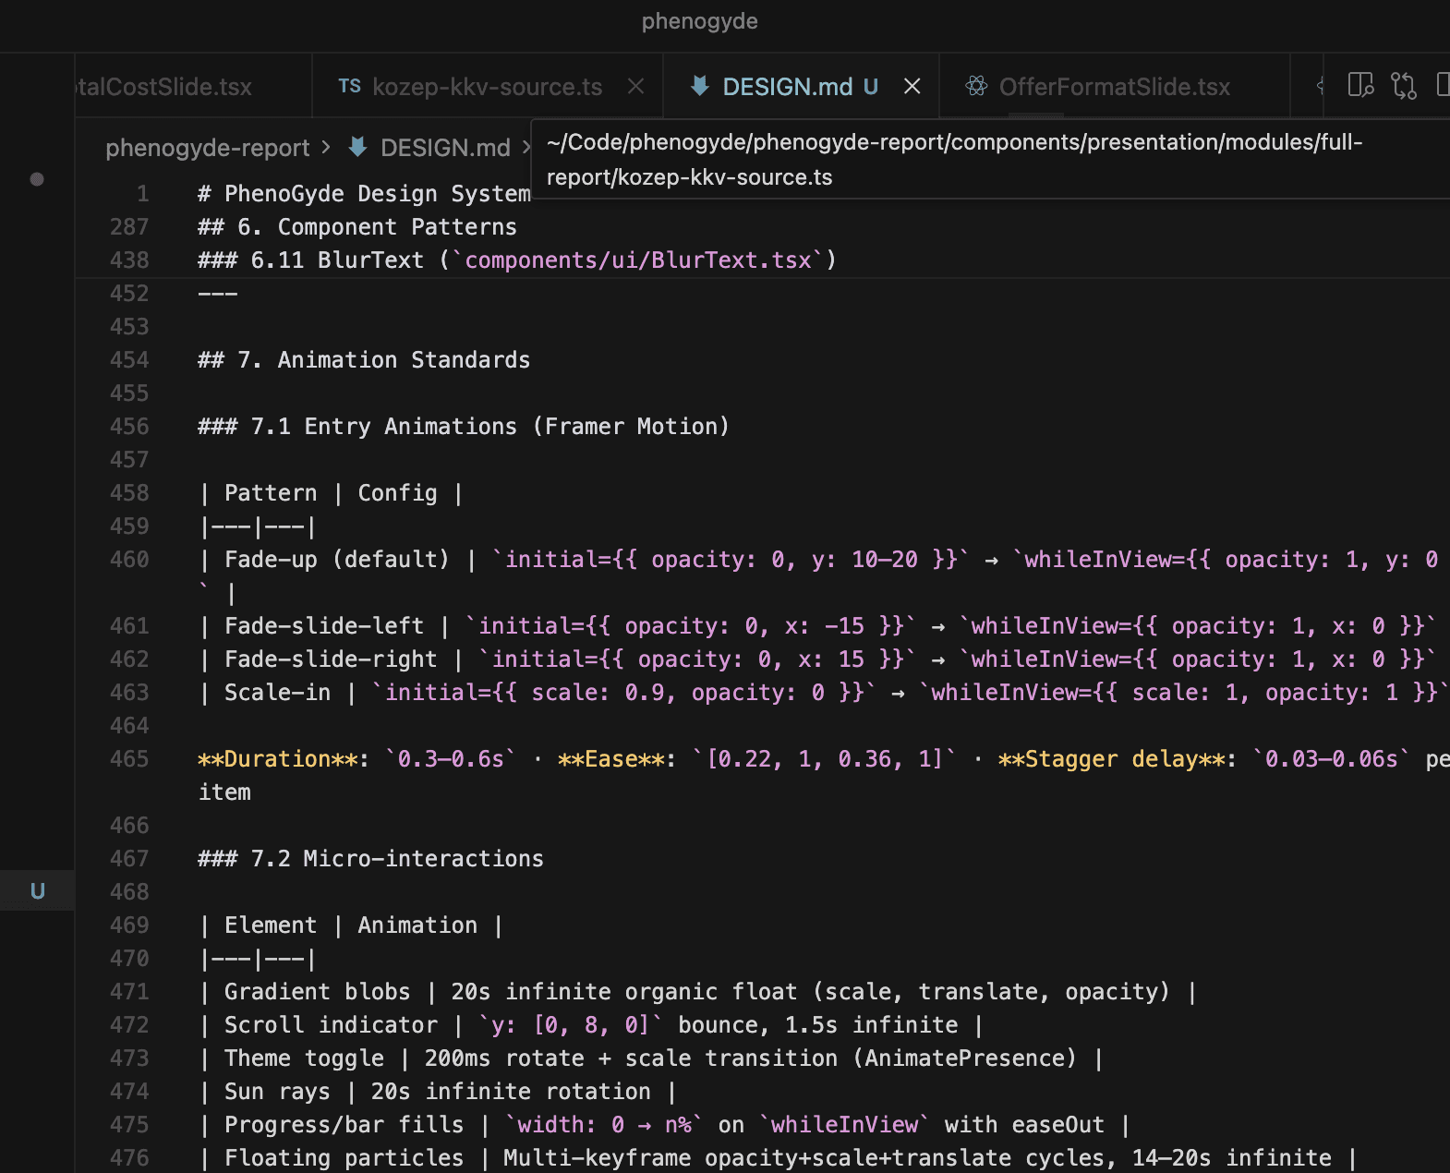1450x1173 pixels.
Task: Switch to the kozep-kkv-source.ts tab
Action: tap(487, 86)
